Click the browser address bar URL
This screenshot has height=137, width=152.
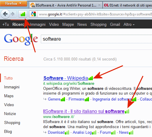pyautogui.click(x=95, y=14)
